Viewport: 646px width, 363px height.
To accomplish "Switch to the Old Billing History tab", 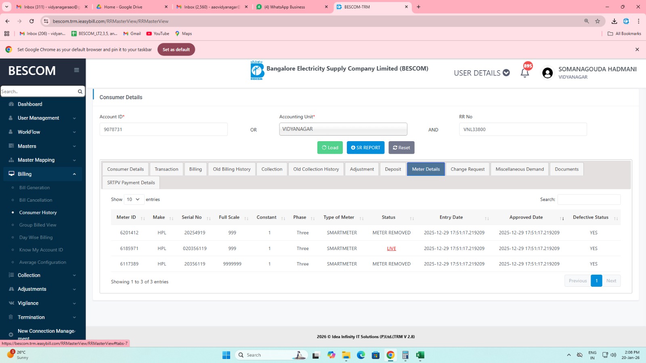I will [231, 169].
